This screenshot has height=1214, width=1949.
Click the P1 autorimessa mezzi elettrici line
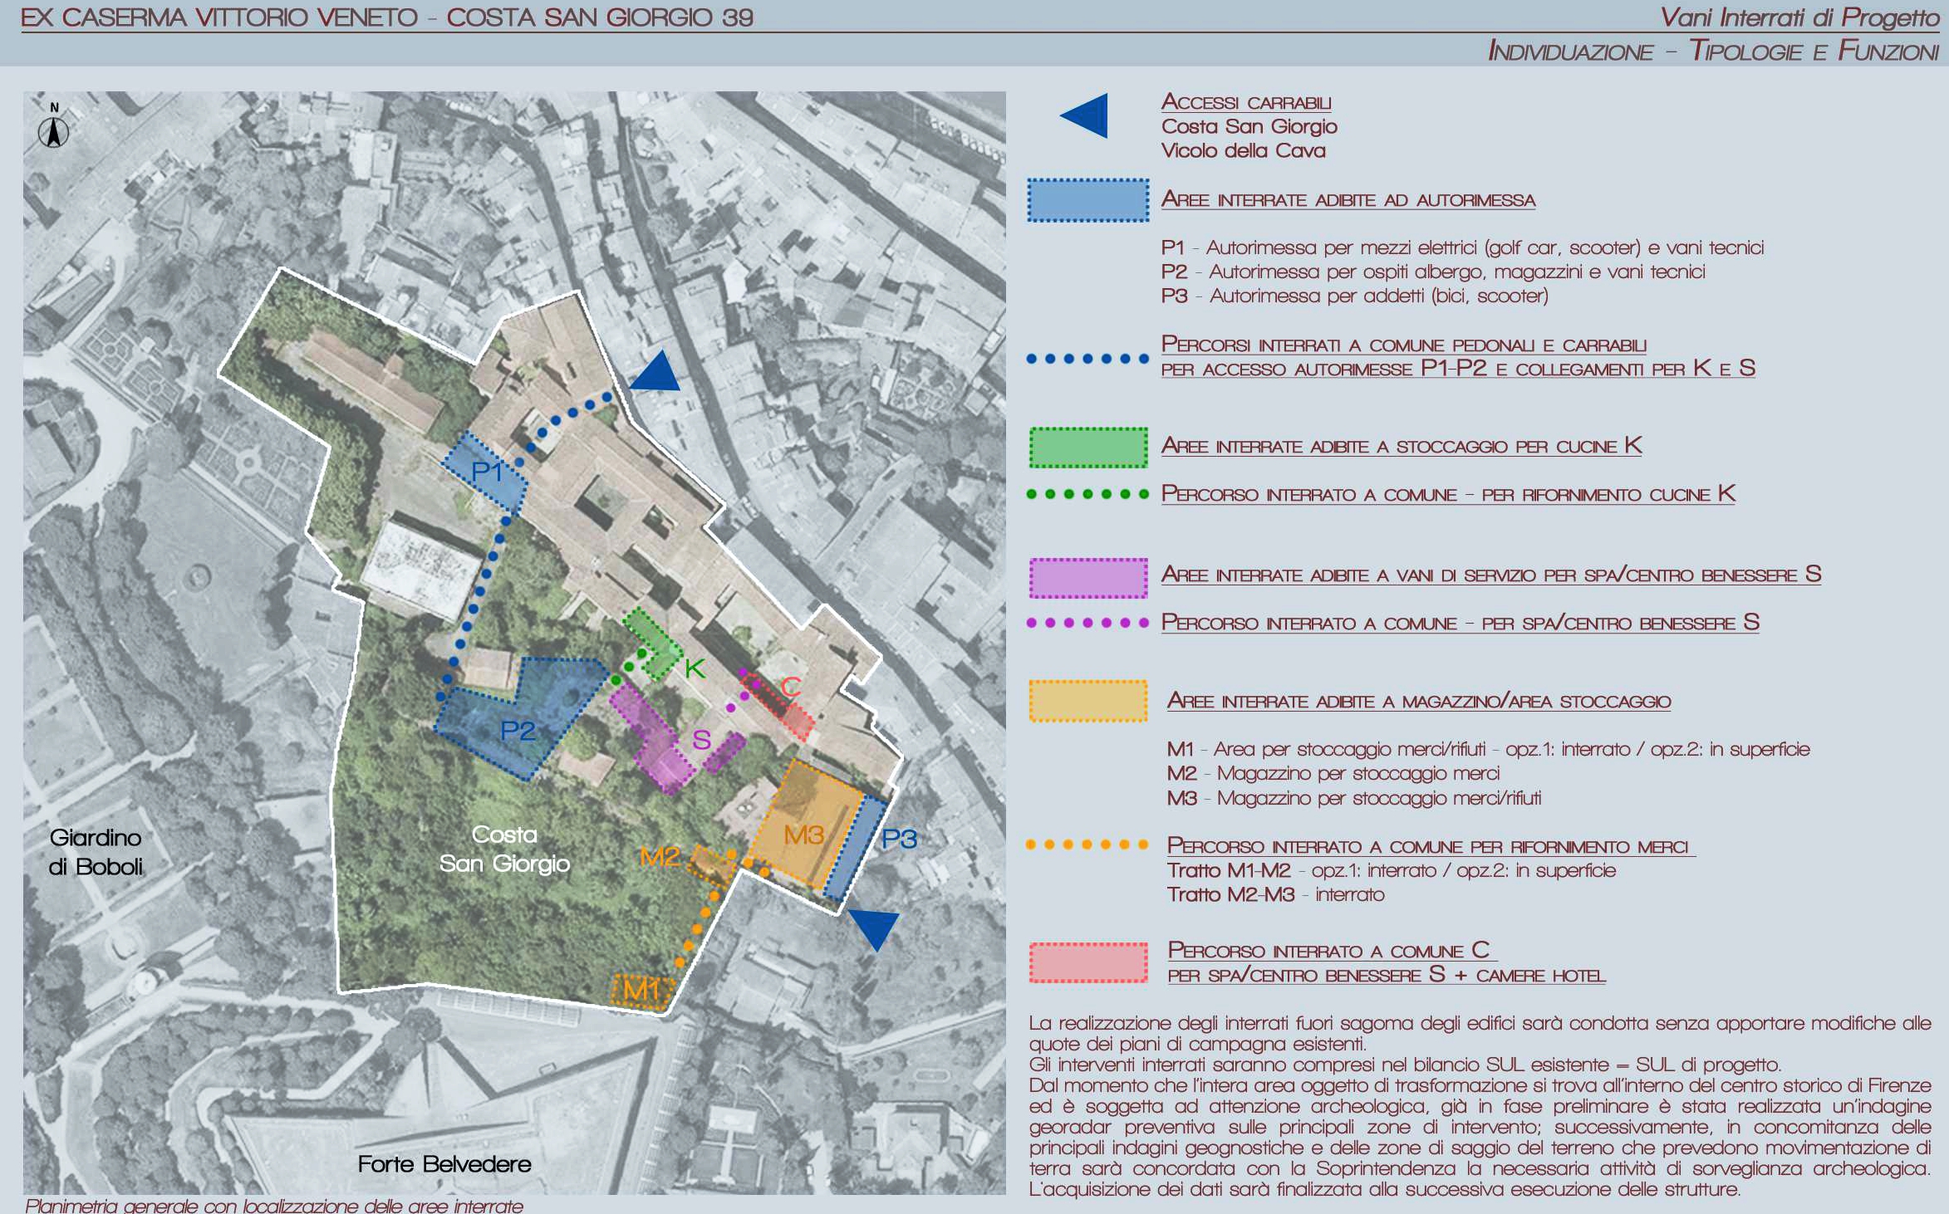click(x=1462, y=247)
